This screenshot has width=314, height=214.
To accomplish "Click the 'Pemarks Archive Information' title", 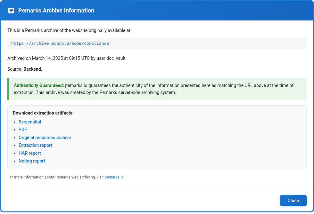I will click(x=56, y=11).
